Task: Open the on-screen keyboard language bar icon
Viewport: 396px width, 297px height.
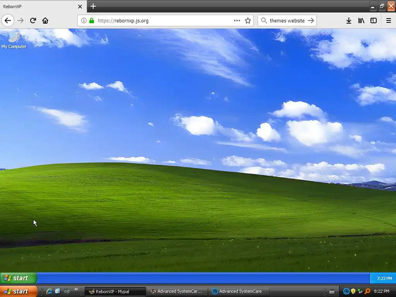Action: pos(332,292)
